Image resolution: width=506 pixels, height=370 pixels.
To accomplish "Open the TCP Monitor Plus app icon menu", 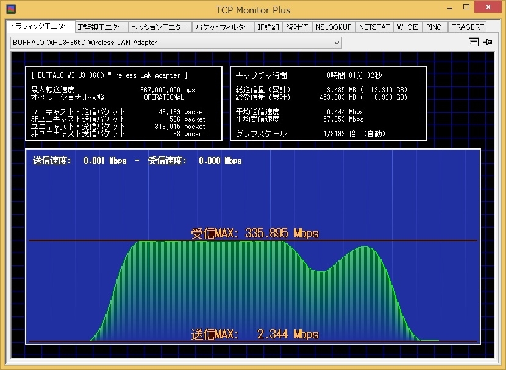I will (x=11, y=9).
